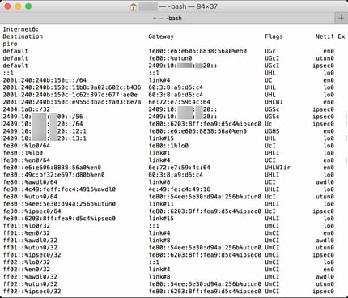Click destination "ff01::%utun0/32"

(30, 248)
